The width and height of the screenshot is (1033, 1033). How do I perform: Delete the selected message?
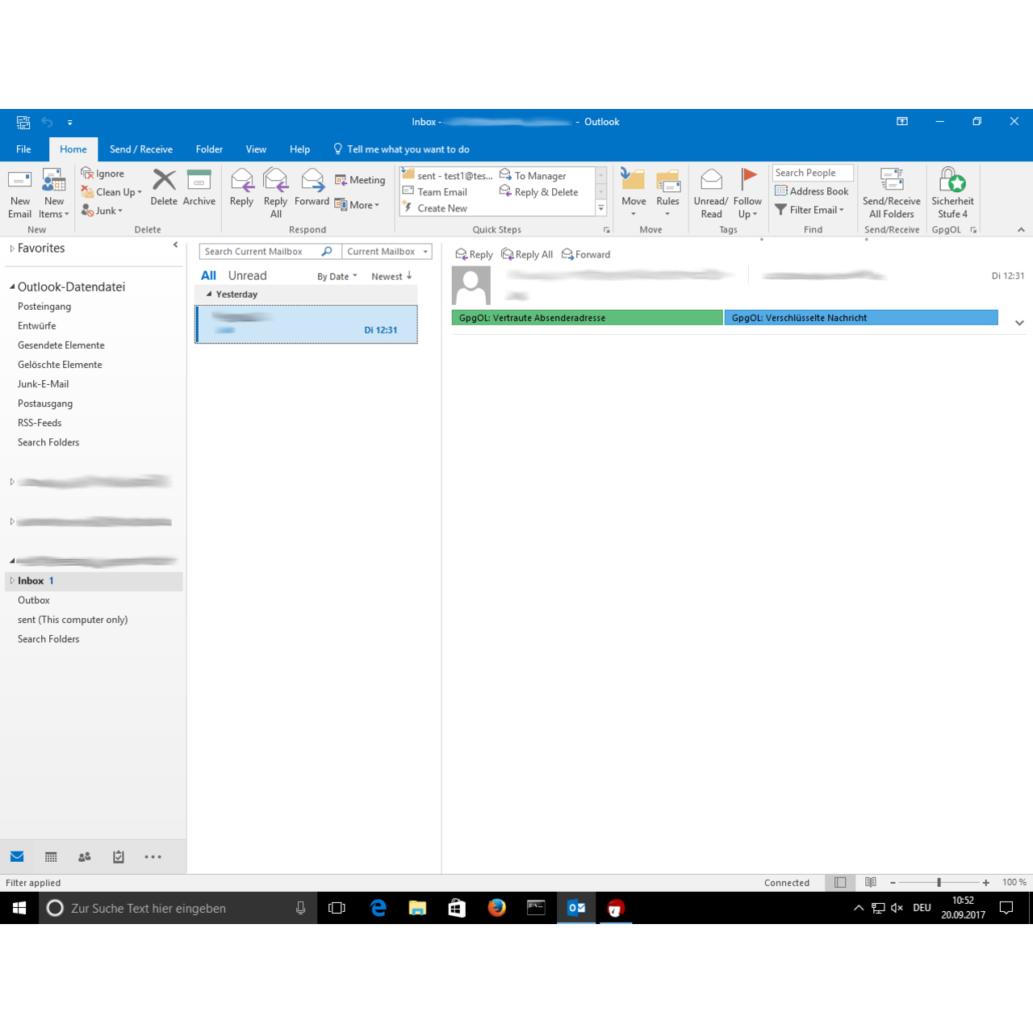click(164, 188)
